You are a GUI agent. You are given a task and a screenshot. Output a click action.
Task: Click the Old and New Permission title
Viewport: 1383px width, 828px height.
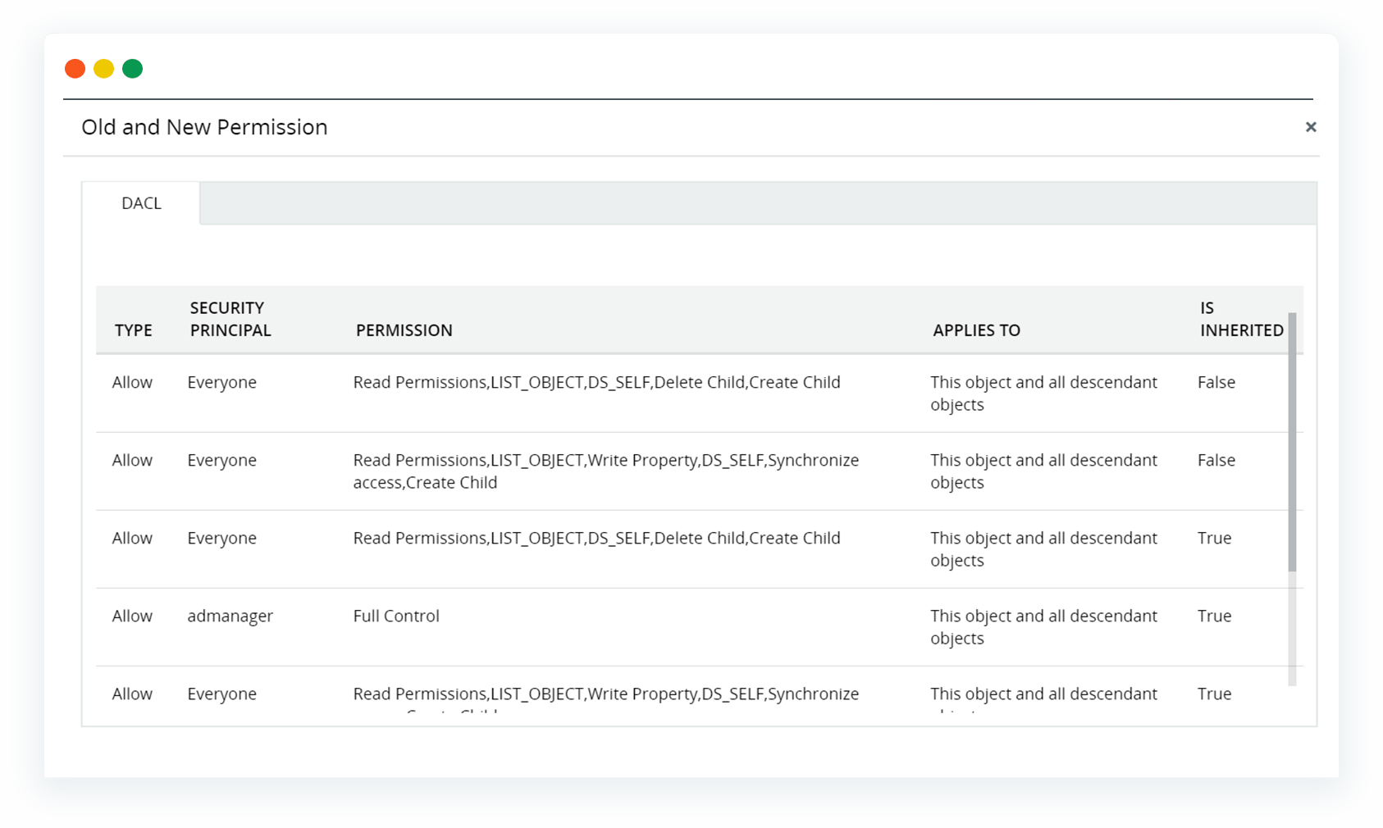tap(204, 127)
